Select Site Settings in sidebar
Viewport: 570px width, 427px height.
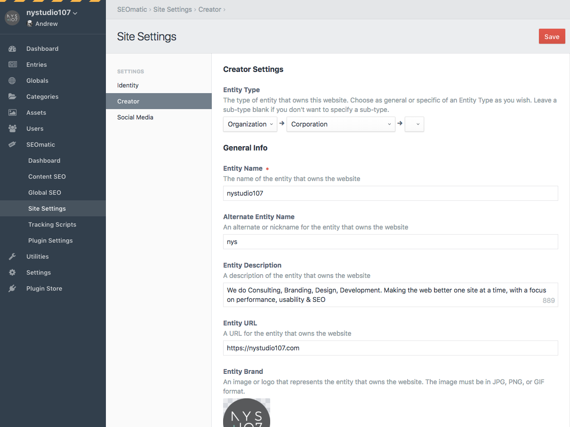point(53,208)
